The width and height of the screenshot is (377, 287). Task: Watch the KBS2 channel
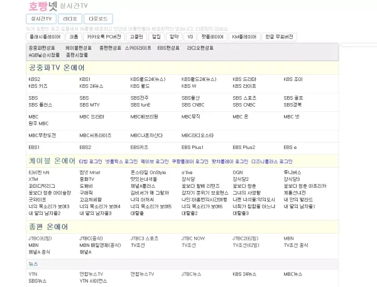click(35, 79)
